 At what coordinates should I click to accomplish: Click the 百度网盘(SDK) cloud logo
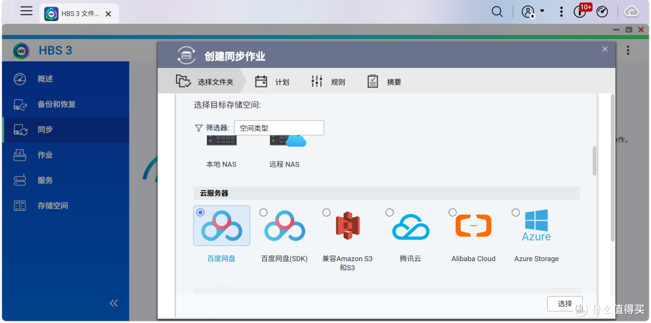[x=285, y=227]
